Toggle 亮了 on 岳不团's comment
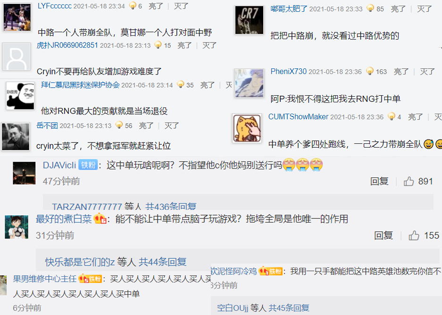 pyautogui.click(x=146, y=125)
